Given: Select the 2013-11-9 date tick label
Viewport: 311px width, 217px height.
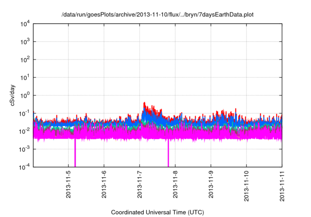Looking at the screenshot, I should 211,185.
